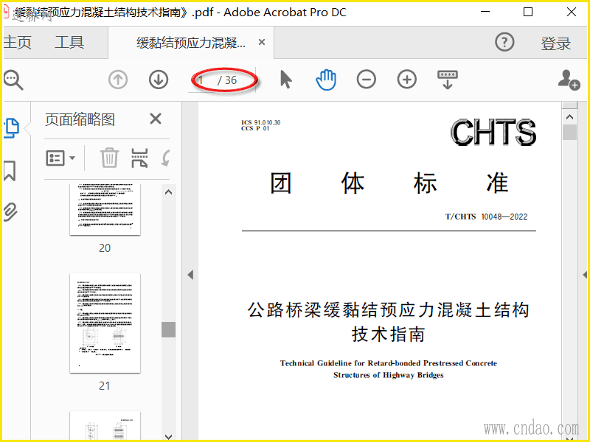Open the scrolling page display options
This screenshot has height=442, width=590.
(448, 80)
